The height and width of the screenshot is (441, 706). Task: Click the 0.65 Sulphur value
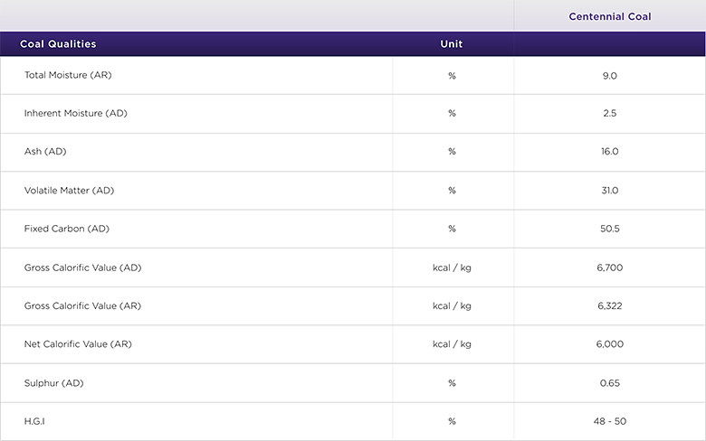(610, 383)
